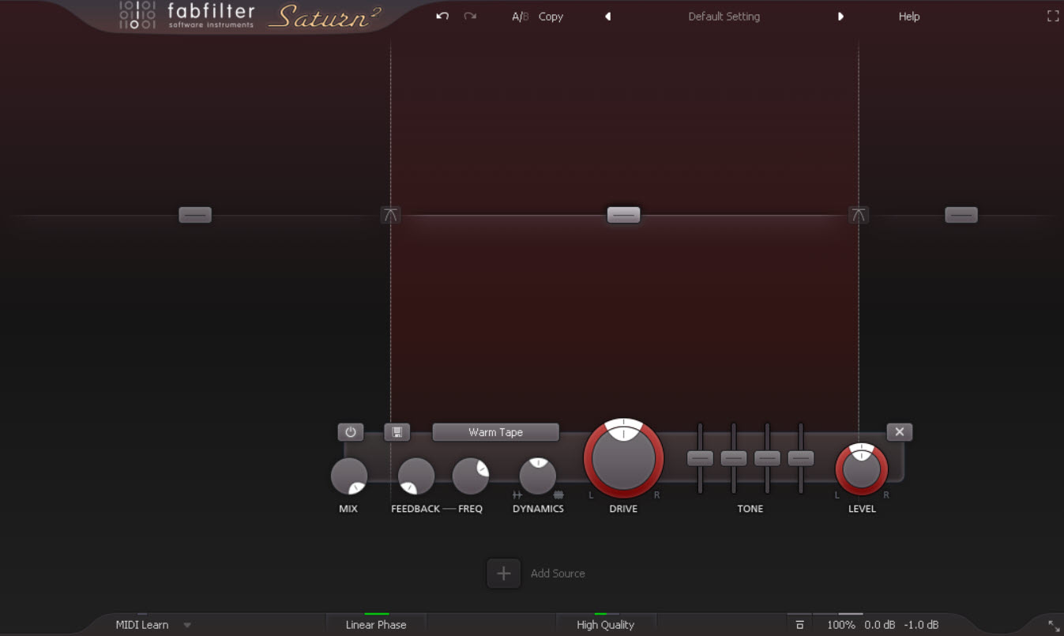Click the DRIVE label
1064x636 pixels.
pos(623,509)
